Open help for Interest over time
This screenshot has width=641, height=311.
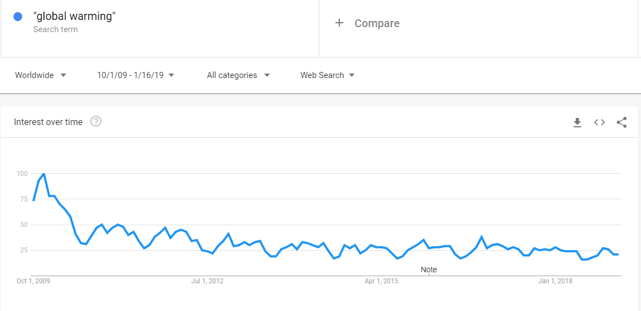point(96,122)
